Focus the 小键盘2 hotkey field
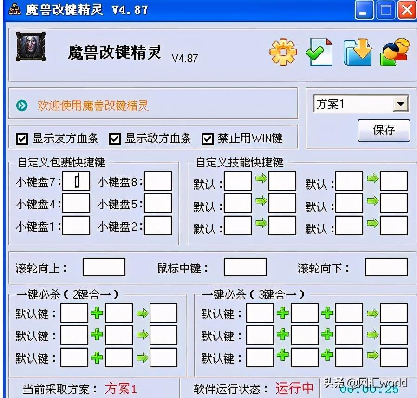 tap(158, 226)
